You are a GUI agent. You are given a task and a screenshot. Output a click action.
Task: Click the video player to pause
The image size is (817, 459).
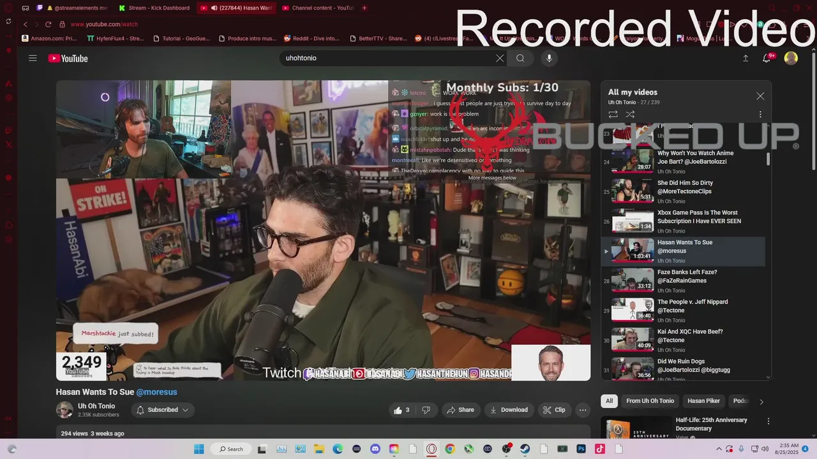pos(323,230)
